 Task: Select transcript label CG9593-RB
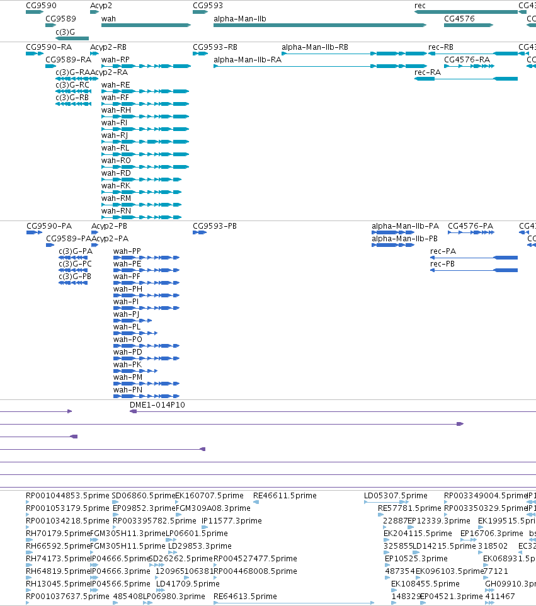click(x=215, y=47)
